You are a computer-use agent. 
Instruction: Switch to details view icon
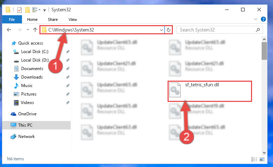(254, 159)
